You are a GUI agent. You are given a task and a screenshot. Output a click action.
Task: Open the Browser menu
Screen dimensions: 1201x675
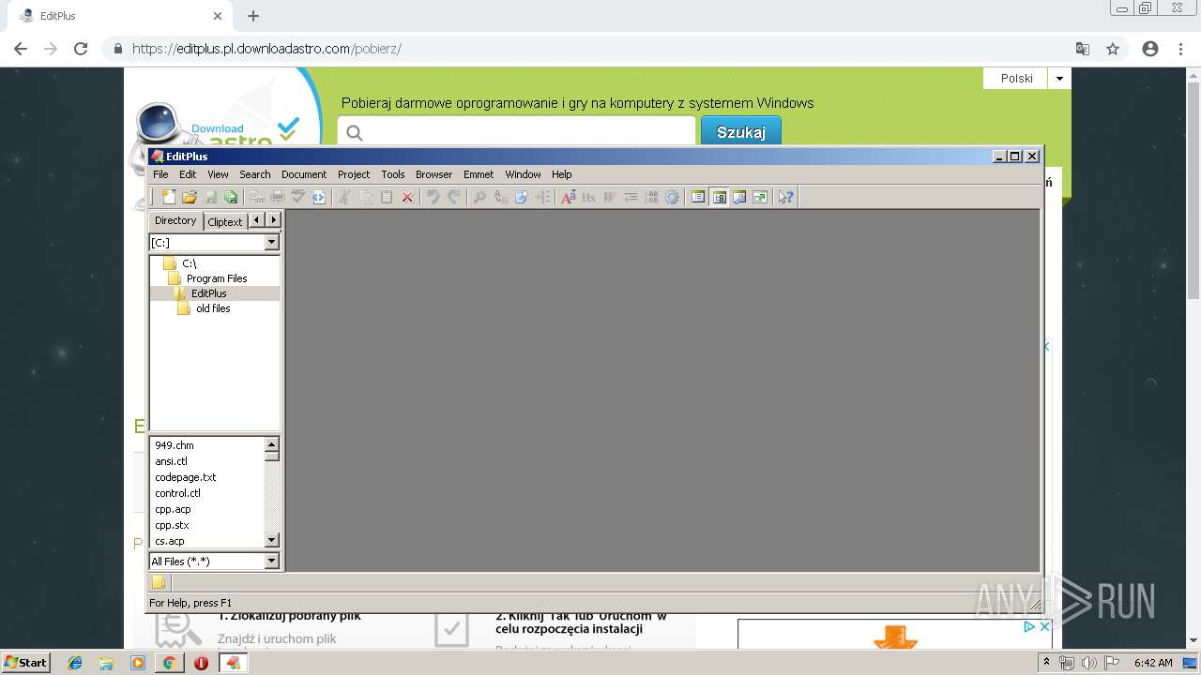point(433,174)
